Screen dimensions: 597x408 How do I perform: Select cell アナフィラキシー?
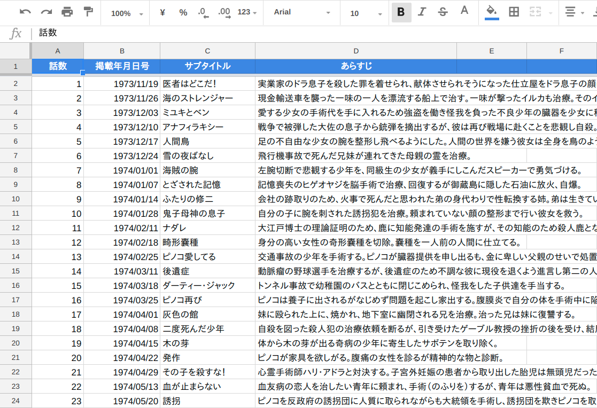207,127
